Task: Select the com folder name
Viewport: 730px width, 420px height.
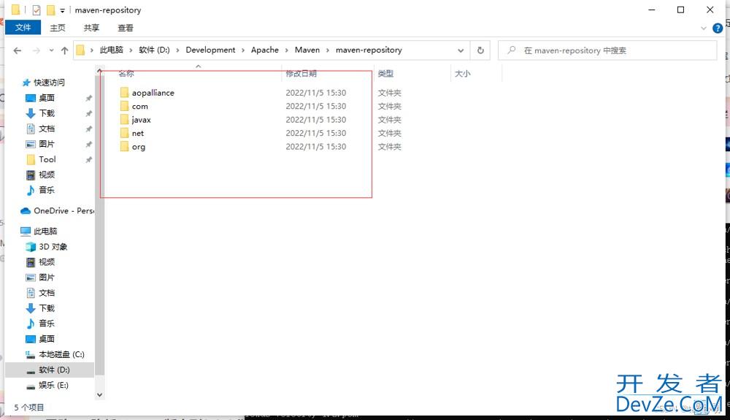Action: (x=139, y=106)
